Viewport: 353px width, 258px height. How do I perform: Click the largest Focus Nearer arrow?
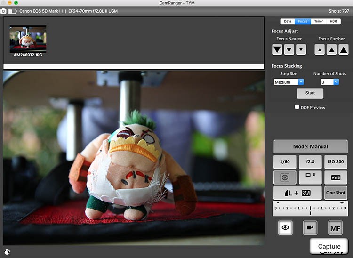pyautogui.click(x=277, y=49)
